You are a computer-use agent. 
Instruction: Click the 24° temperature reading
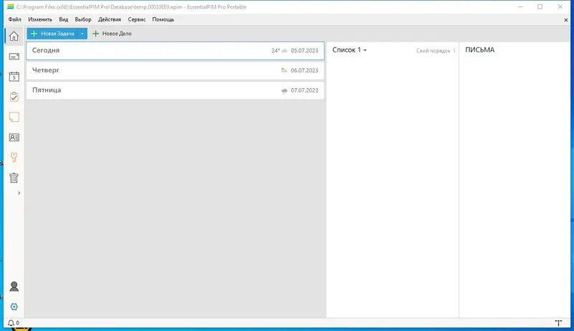pyautogui.click(x=276, y=51)
